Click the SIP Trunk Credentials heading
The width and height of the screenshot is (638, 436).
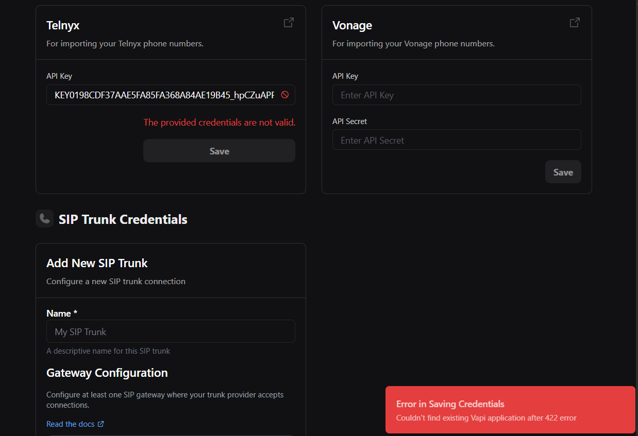123,219
